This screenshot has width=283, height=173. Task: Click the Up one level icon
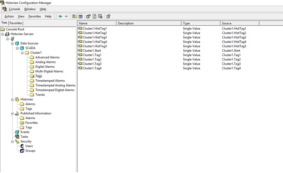(x=74, y=17)
